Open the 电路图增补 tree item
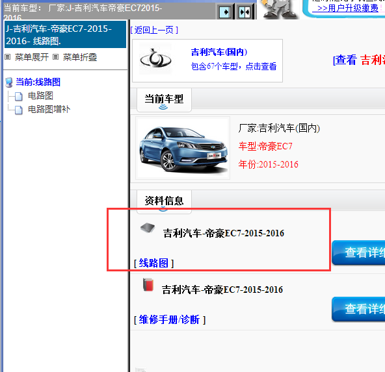Viewport: 385px width, 372px height. (x=49, y=109)
